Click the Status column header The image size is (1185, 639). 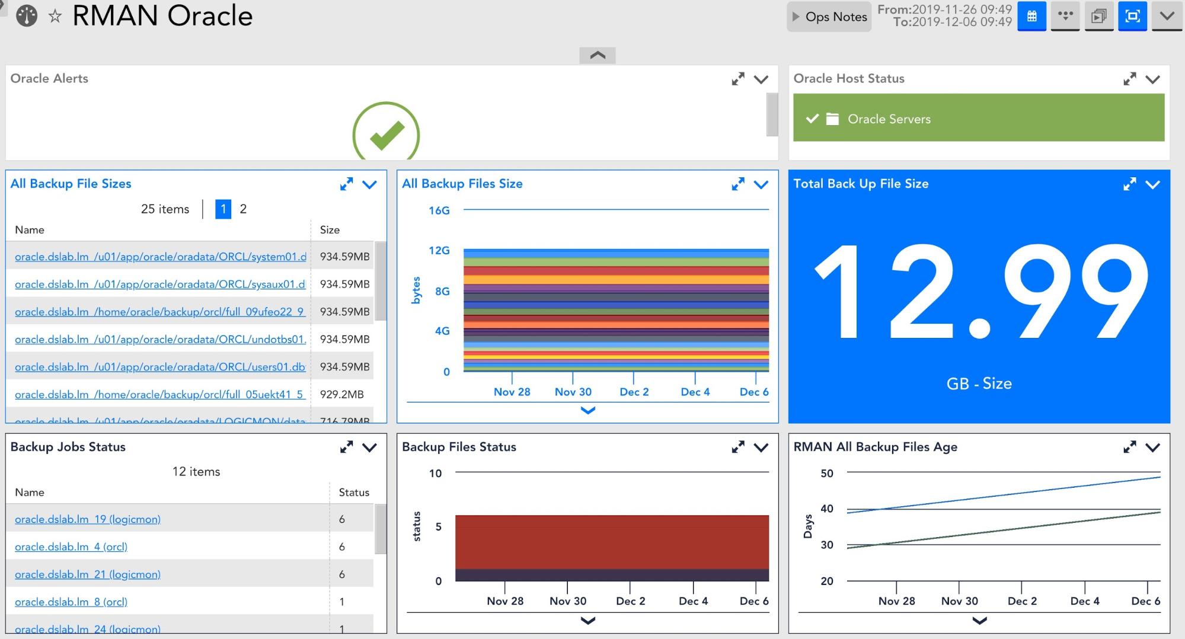point(354,493)
